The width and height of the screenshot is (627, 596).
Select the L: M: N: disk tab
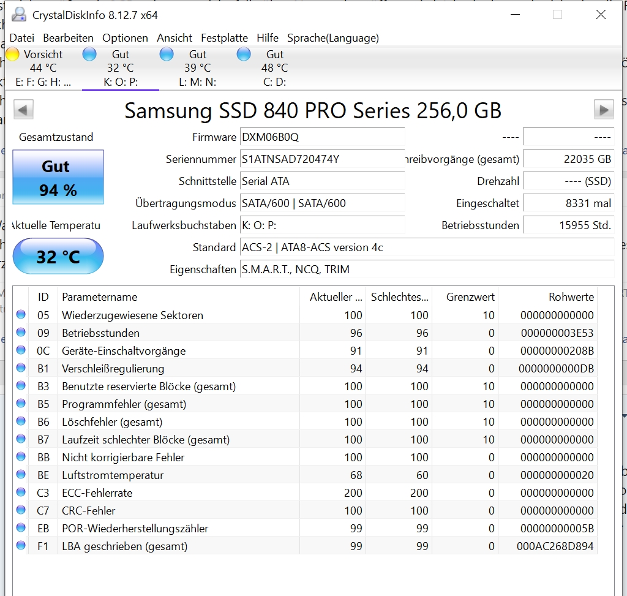[198, 68]
